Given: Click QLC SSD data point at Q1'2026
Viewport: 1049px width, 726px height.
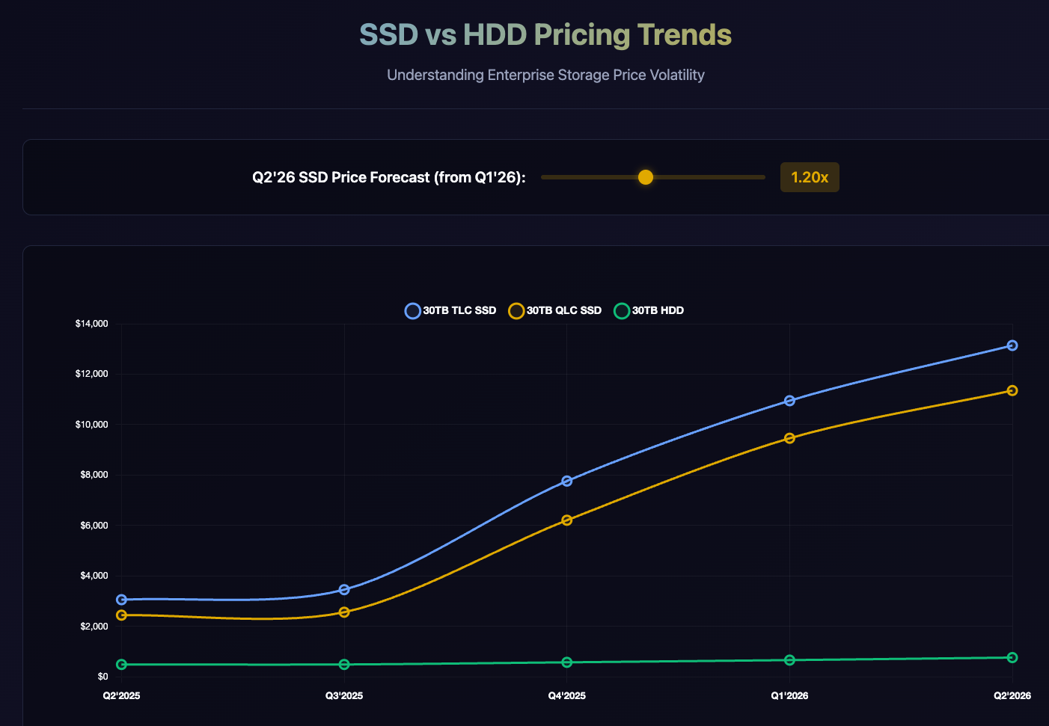Looking at the screenshot, I should [789, 438].
